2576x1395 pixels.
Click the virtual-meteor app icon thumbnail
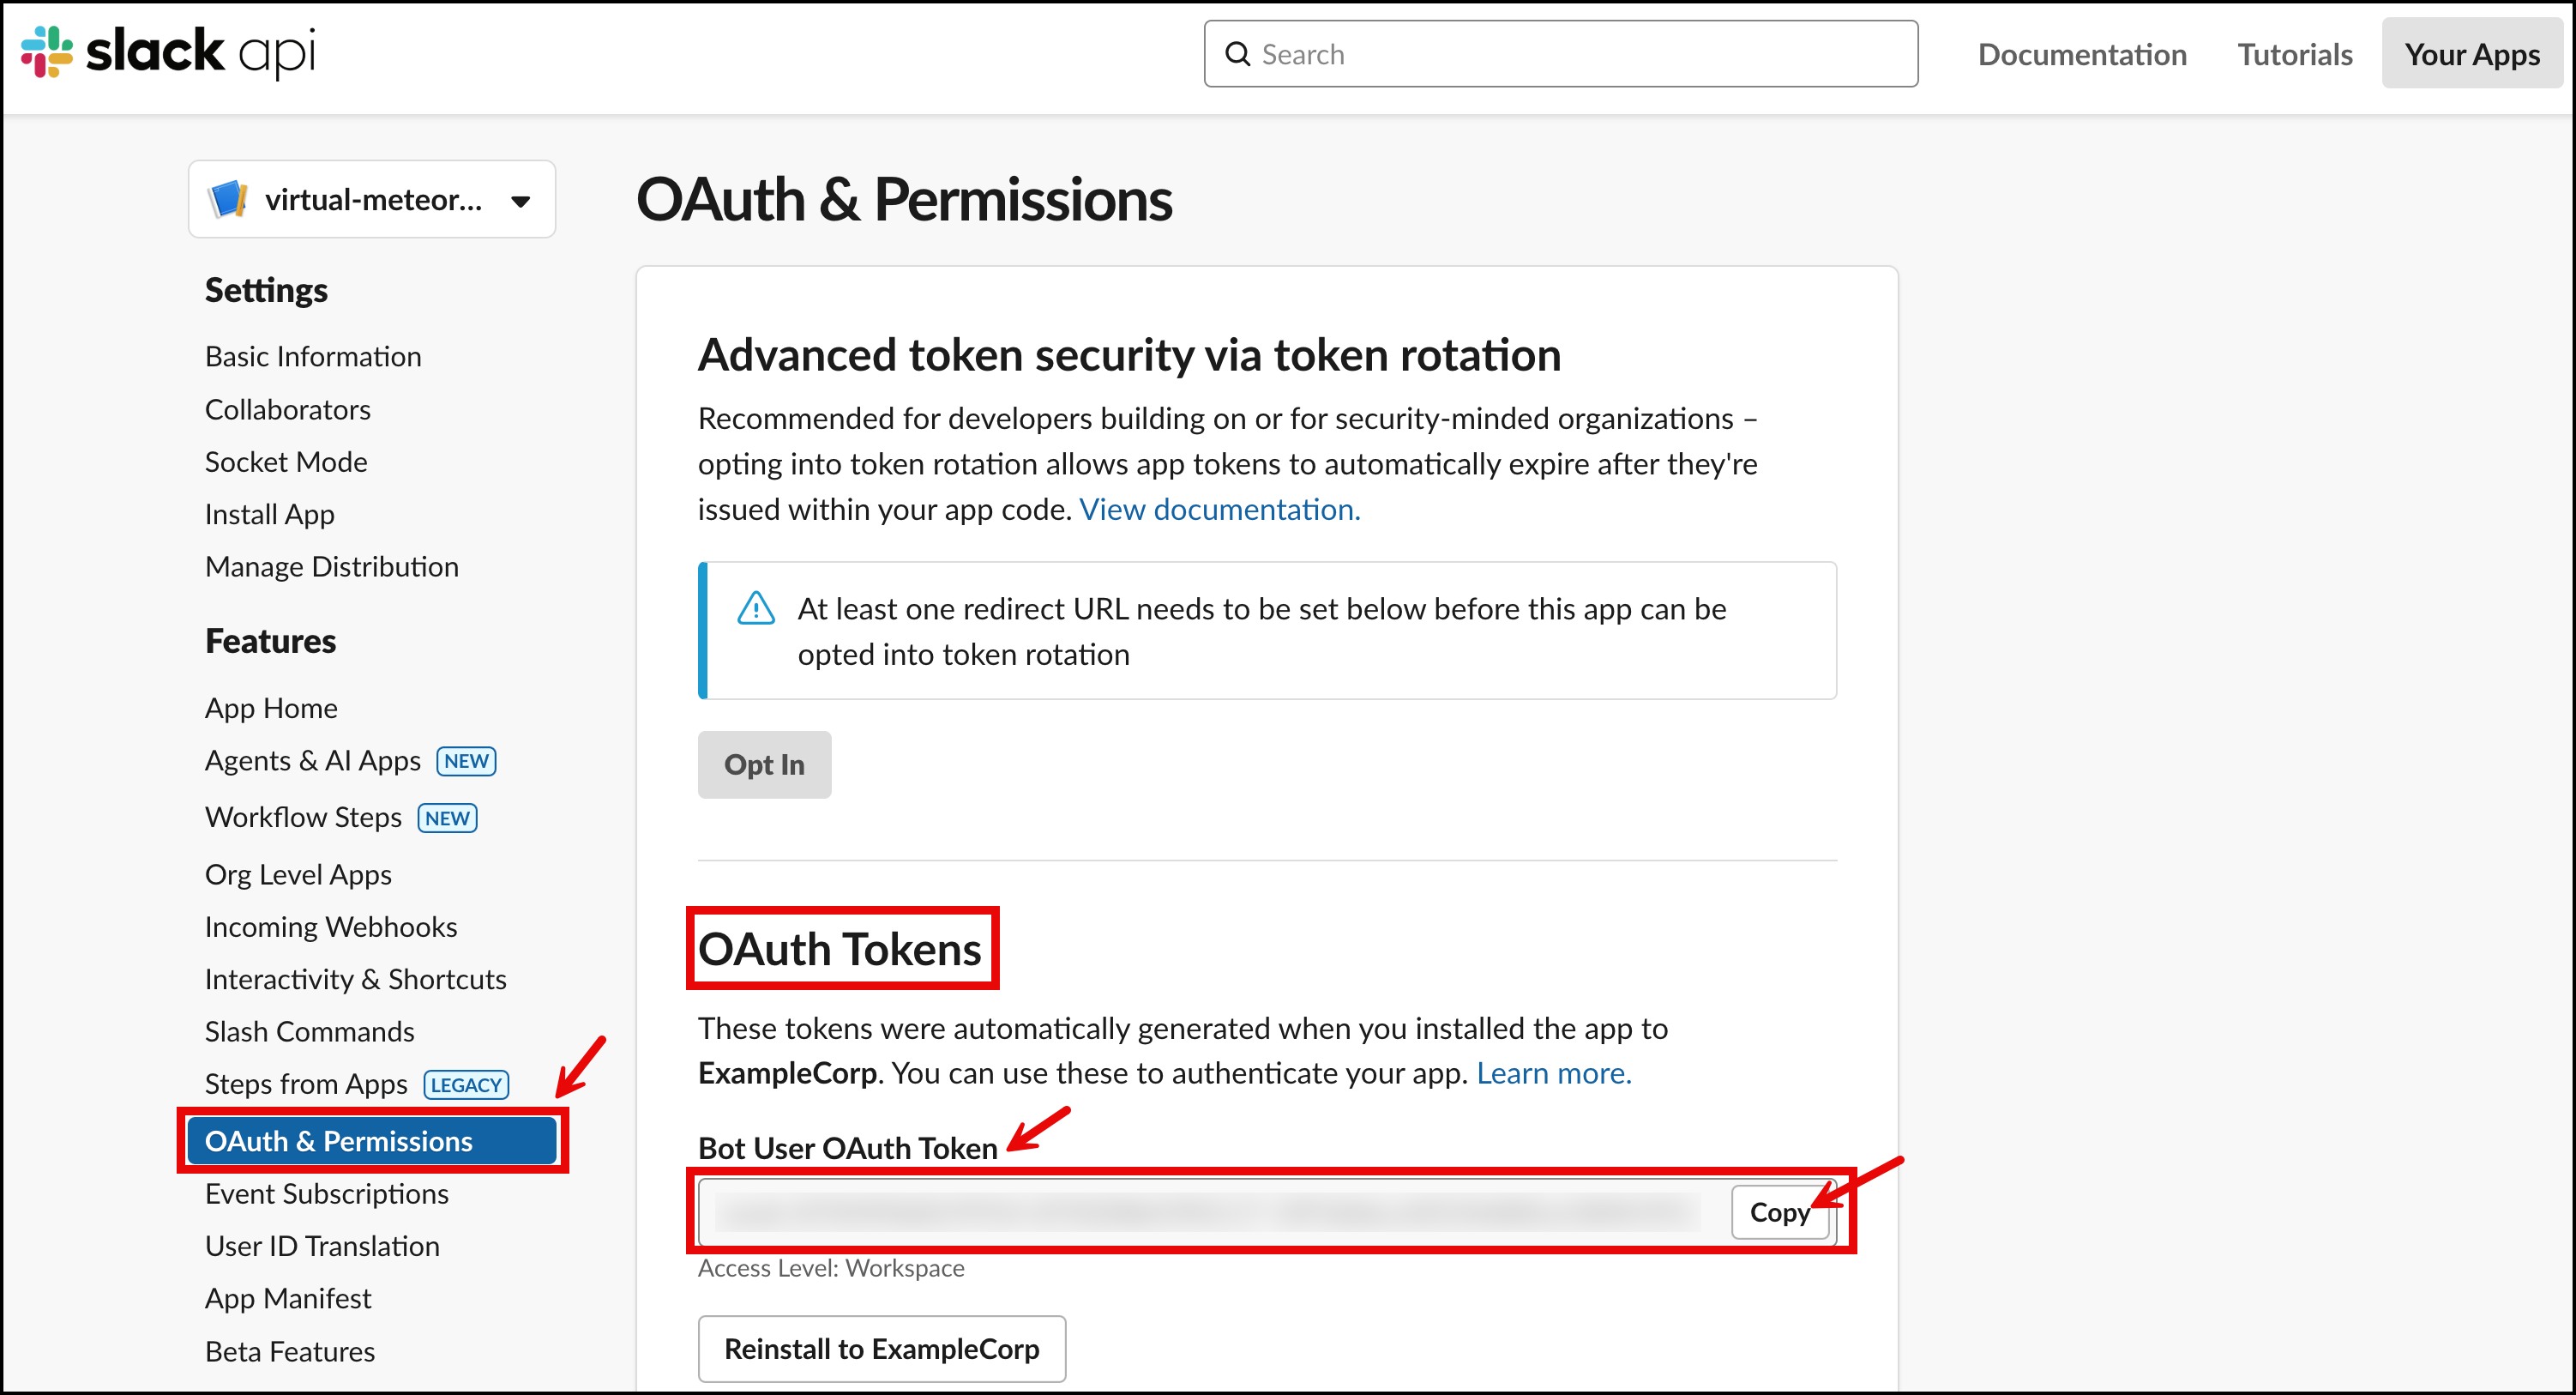pos(228,199)
